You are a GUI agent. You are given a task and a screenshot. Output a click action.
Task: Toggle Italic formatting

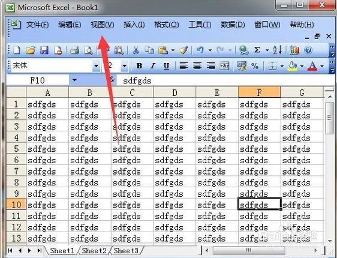click(x=153, y=66)
